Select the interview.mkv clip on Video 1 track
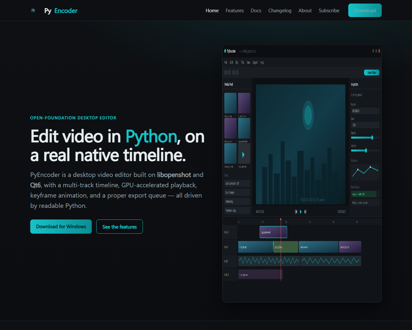Image resolution: width=412 pixels, height=330 pixels. (x=319, y=247)
